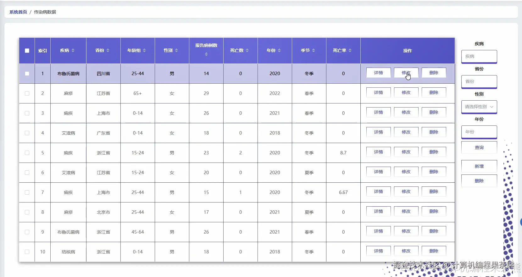Viewport: 522px width, 277px height.
Task: Click the 操作 column header
Action: coord(408,51)
